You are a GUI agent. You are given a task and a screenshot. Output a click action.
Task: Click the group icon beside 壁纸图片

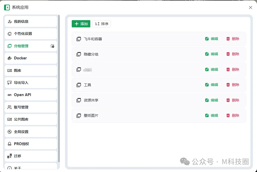pos(79,115)
